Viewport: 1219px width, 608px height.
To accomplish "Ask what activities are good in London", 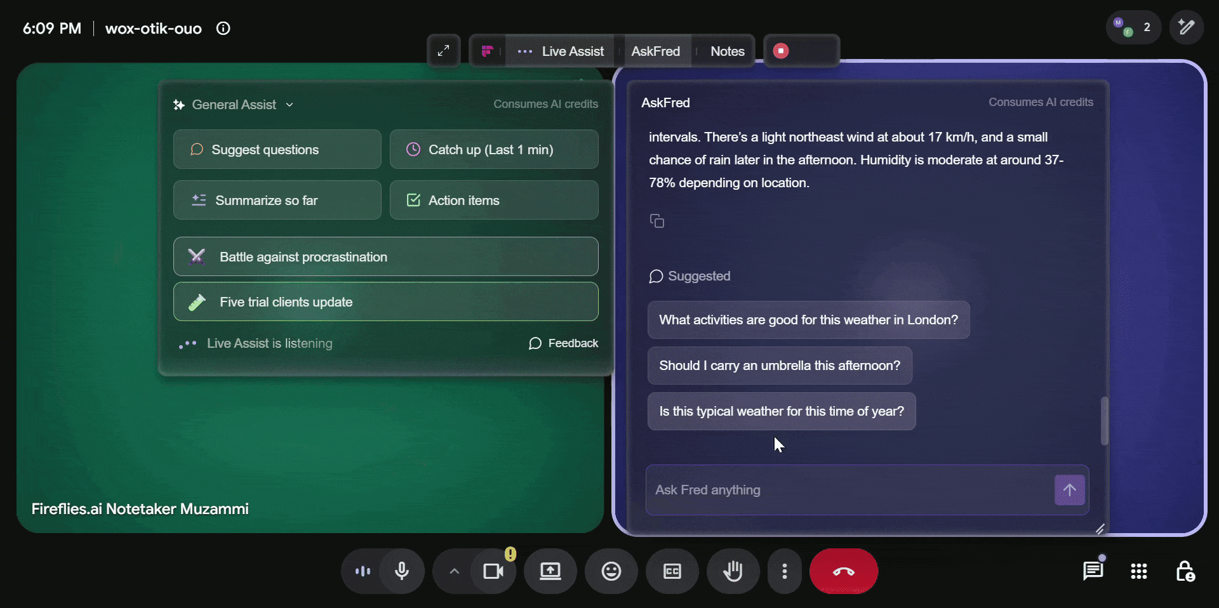I will 808,320.
